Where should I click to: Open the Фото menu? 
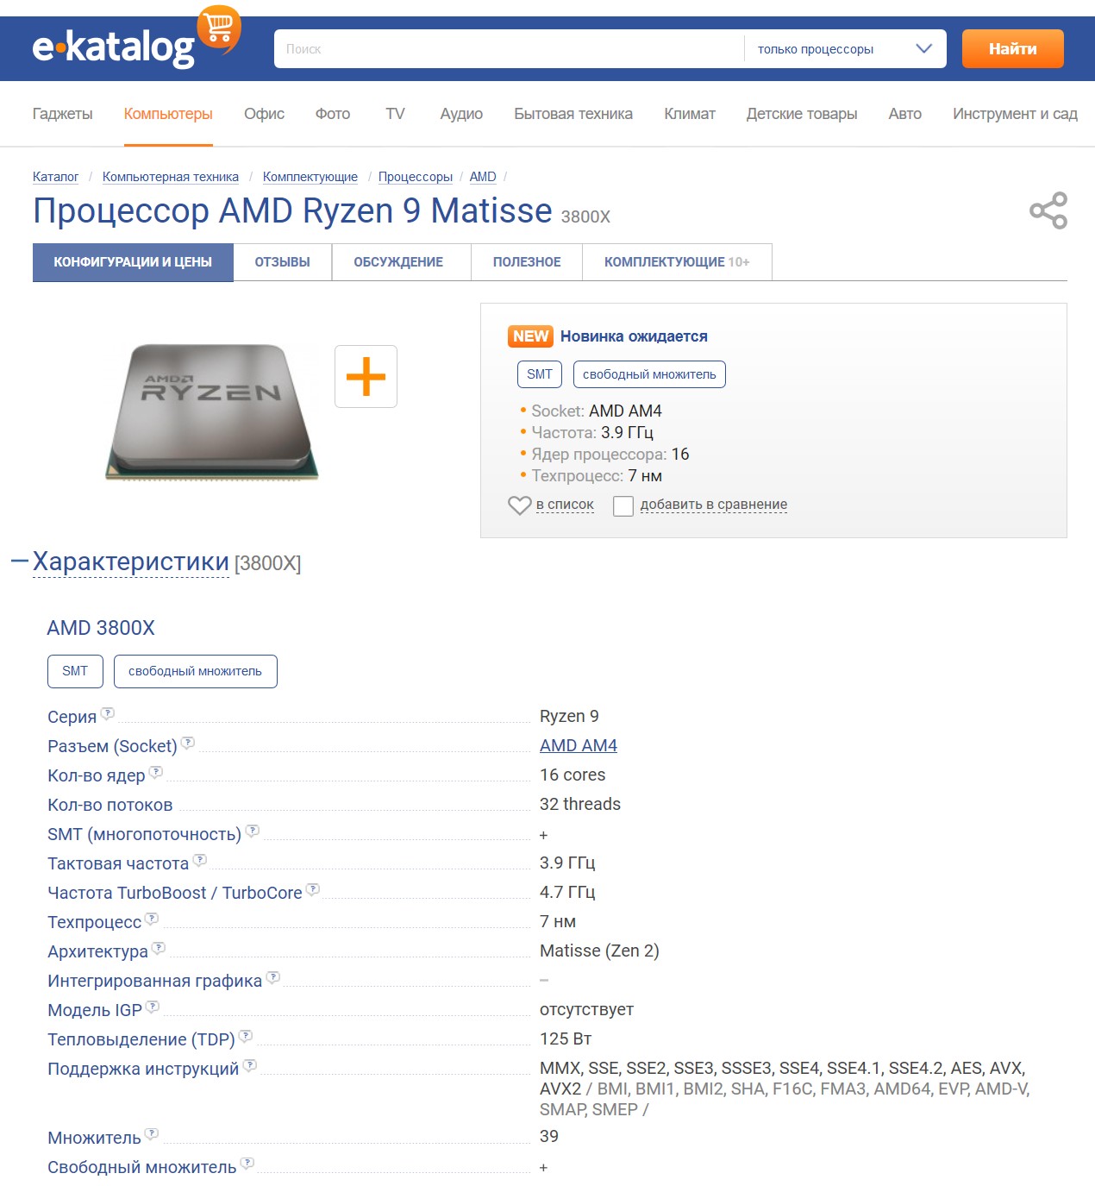[x=333, y=114]
